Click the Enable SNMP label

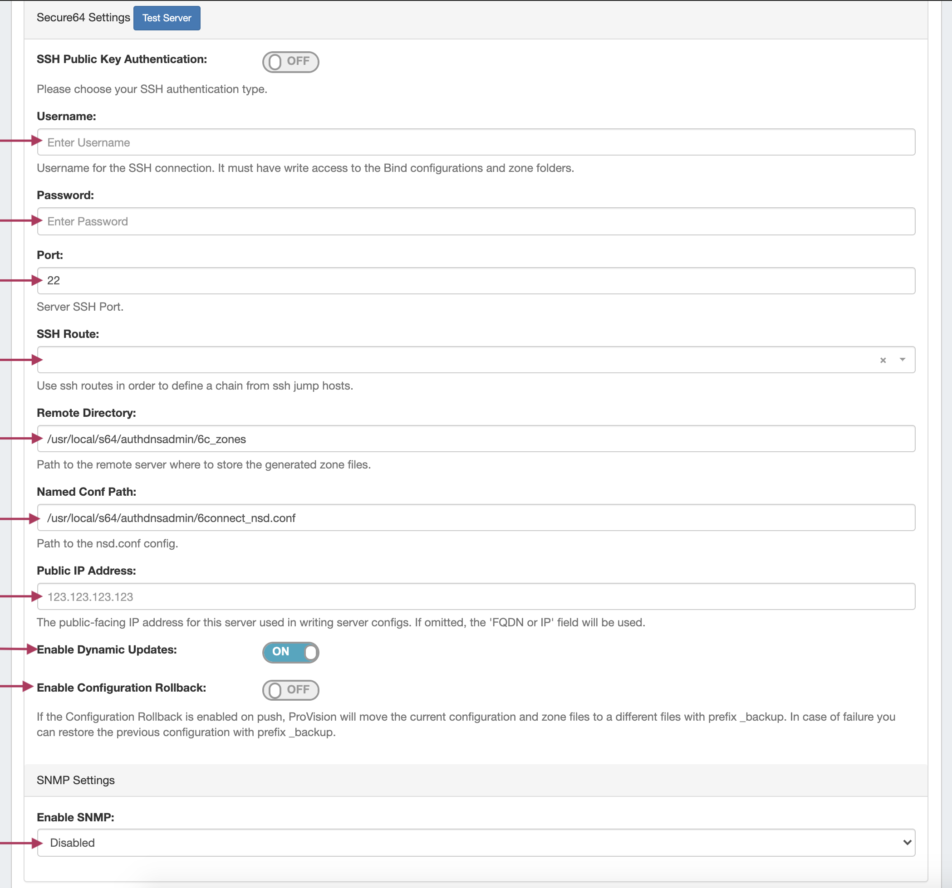point(75,817)
